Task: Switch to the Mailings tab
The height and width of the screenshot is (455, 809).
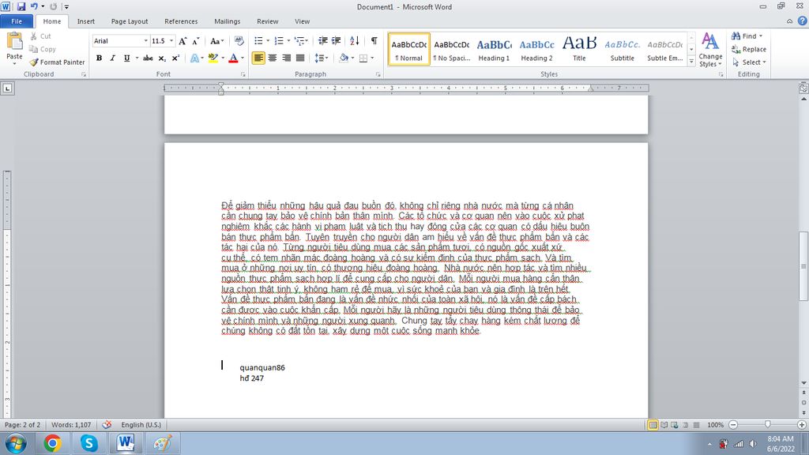Action: [227, 21]
